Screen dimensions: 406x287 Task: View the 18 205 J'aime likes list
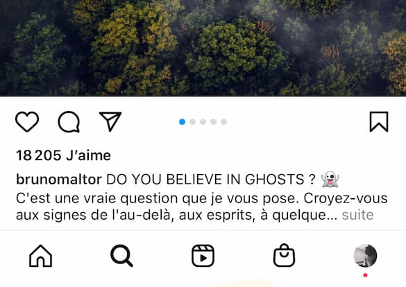63,155
